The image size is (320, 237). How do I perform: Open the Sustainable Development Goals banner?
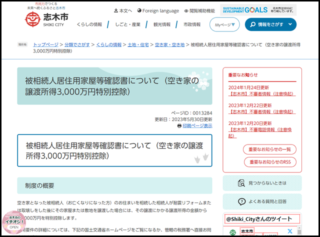click(258, 10)
